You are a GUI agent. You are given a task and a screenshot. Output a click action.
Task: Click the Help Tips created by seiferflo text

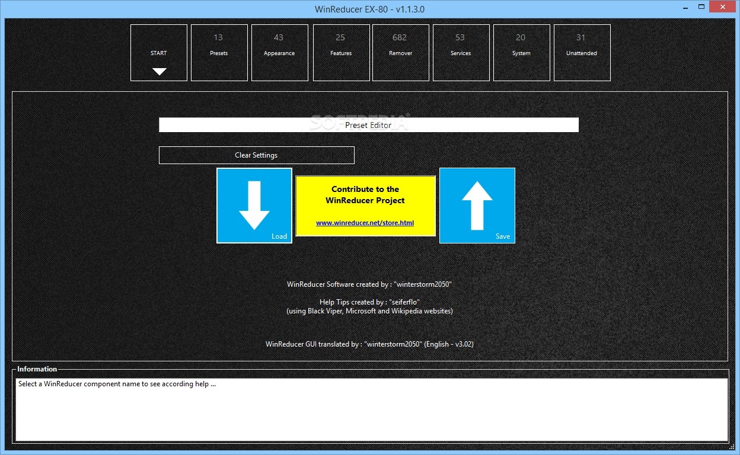pyautogui.click(x=369, y=302)
